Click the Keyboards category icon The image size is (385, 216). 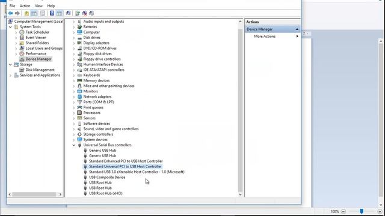click(79, 75)
